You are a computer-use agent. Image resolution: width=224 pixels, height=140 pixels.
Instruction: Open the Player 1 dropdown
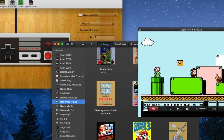point(97,24)
